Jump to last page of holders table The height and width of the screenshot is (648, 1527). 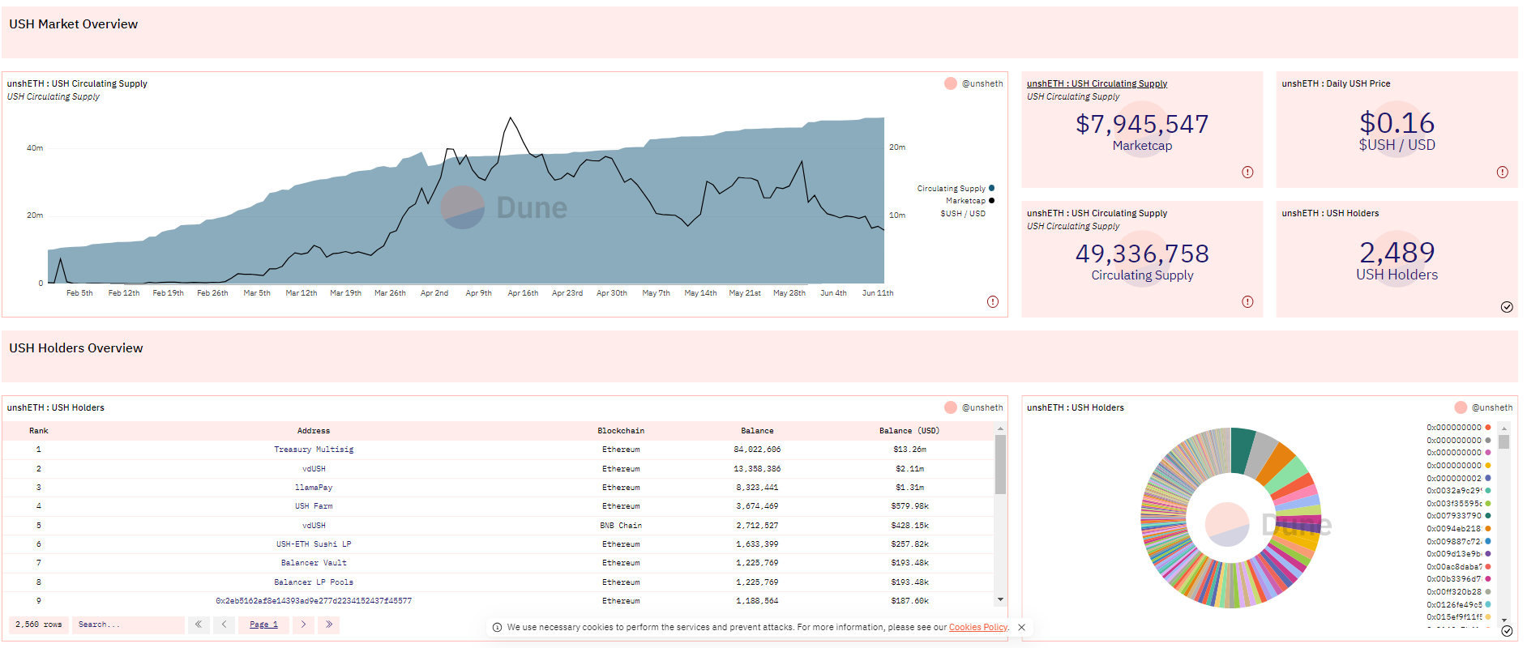(328, 625)
